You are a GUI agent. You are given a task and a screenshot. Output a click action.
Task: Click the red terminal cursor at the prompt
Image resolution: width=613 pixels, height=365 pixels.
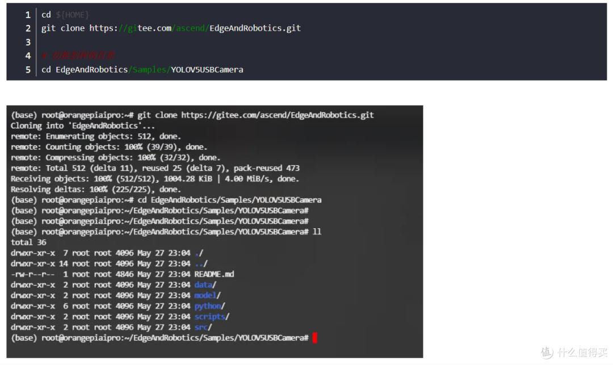click(x=315, y=338)
